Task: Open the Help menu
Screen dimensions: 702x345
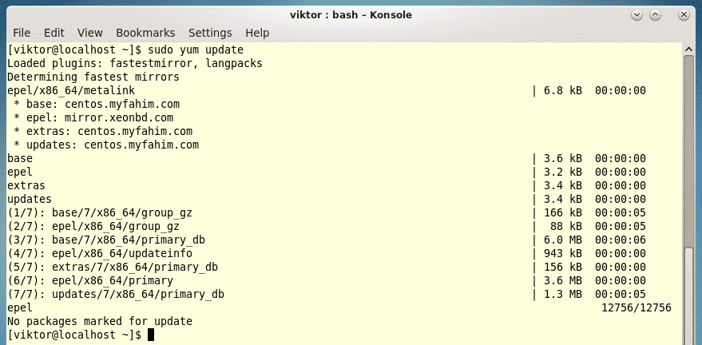Action: 257,33
